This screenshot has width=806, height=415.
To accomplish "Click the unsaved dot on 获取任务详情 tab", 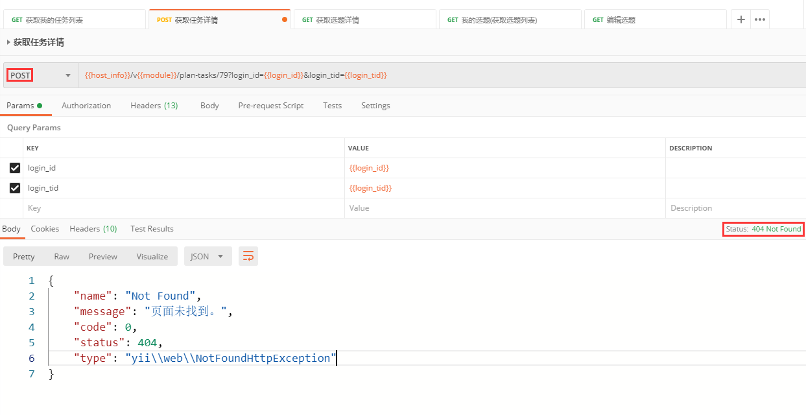I will 285,19.
